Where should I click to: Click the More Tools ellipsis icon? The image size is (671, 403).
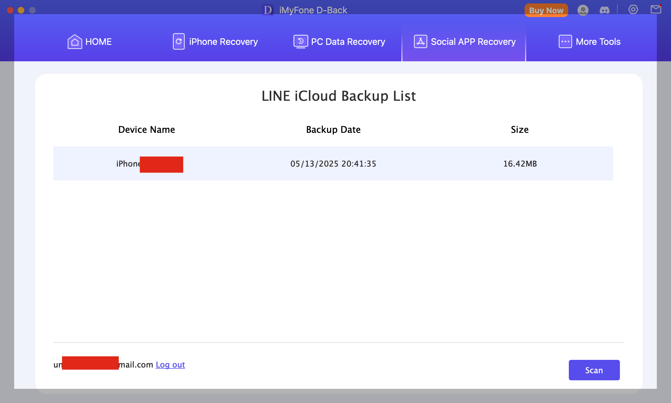565,41
